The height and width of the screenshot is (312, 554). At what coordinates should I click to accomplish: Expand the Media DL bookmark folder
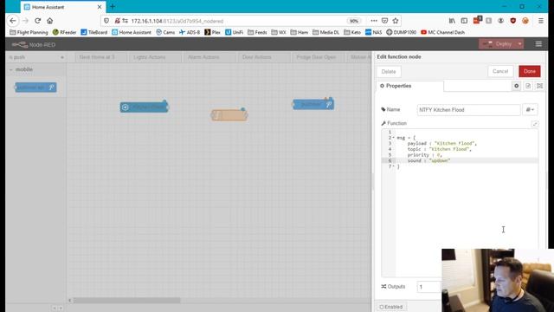coord(325,32)
